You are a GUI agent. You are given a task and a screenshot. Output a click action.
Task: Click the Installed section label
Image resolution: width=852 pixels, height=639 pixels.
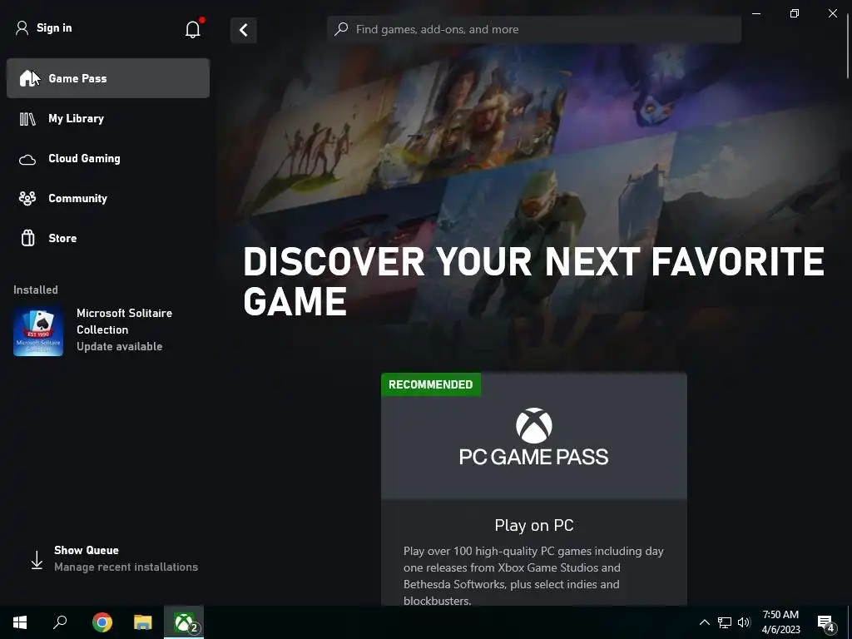[36, 290]
